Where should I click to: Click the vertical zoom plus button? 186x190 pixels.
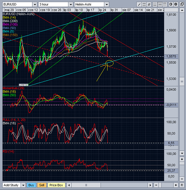click(182, 159)
